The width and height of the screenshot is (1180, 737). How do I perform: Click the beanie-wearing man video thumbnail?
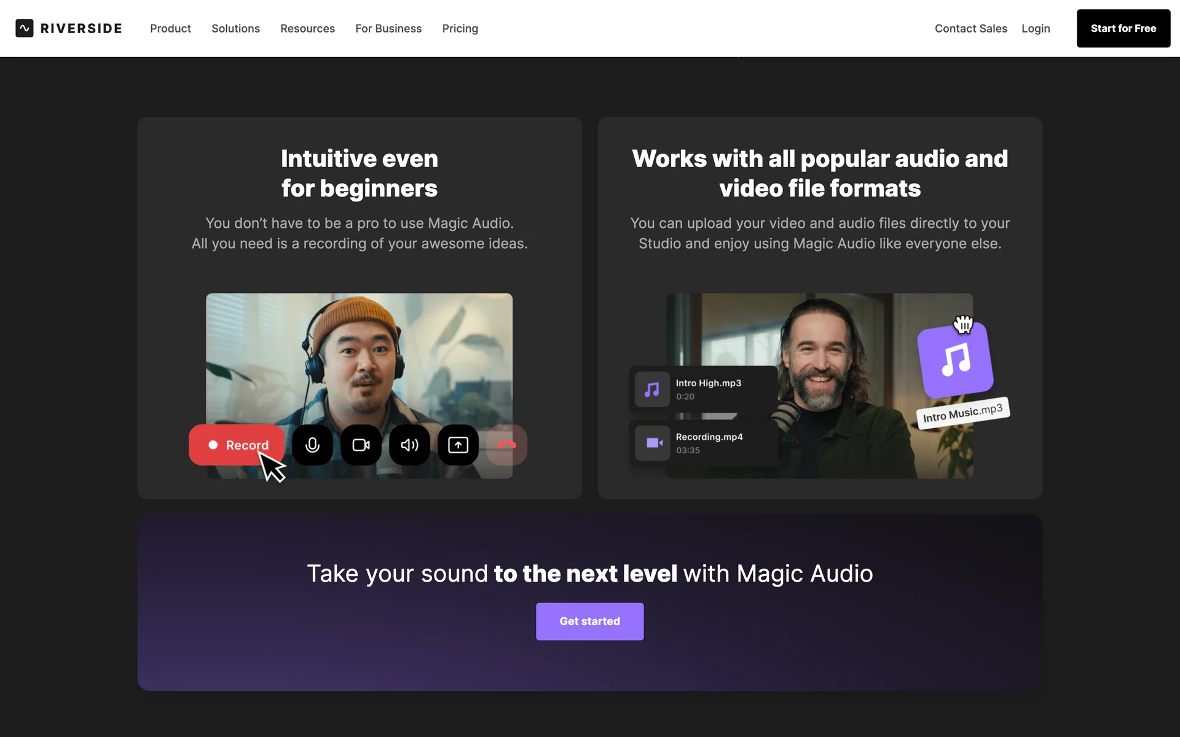pyautogui.click(x=359, y=356)
